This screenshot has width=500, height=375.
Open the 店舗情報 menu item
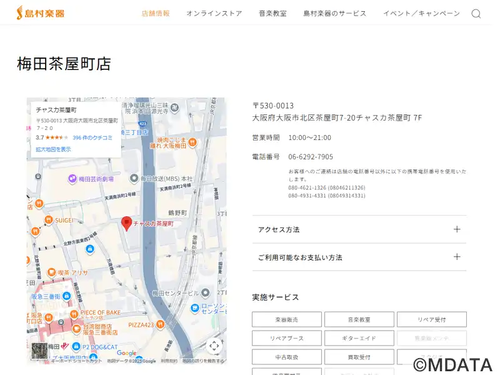pyautogui.click(x=156, y=13)
